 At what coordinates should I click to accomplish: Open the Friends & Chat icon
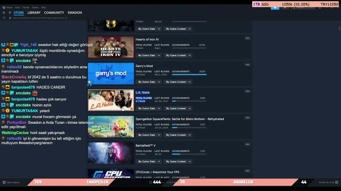337,182
